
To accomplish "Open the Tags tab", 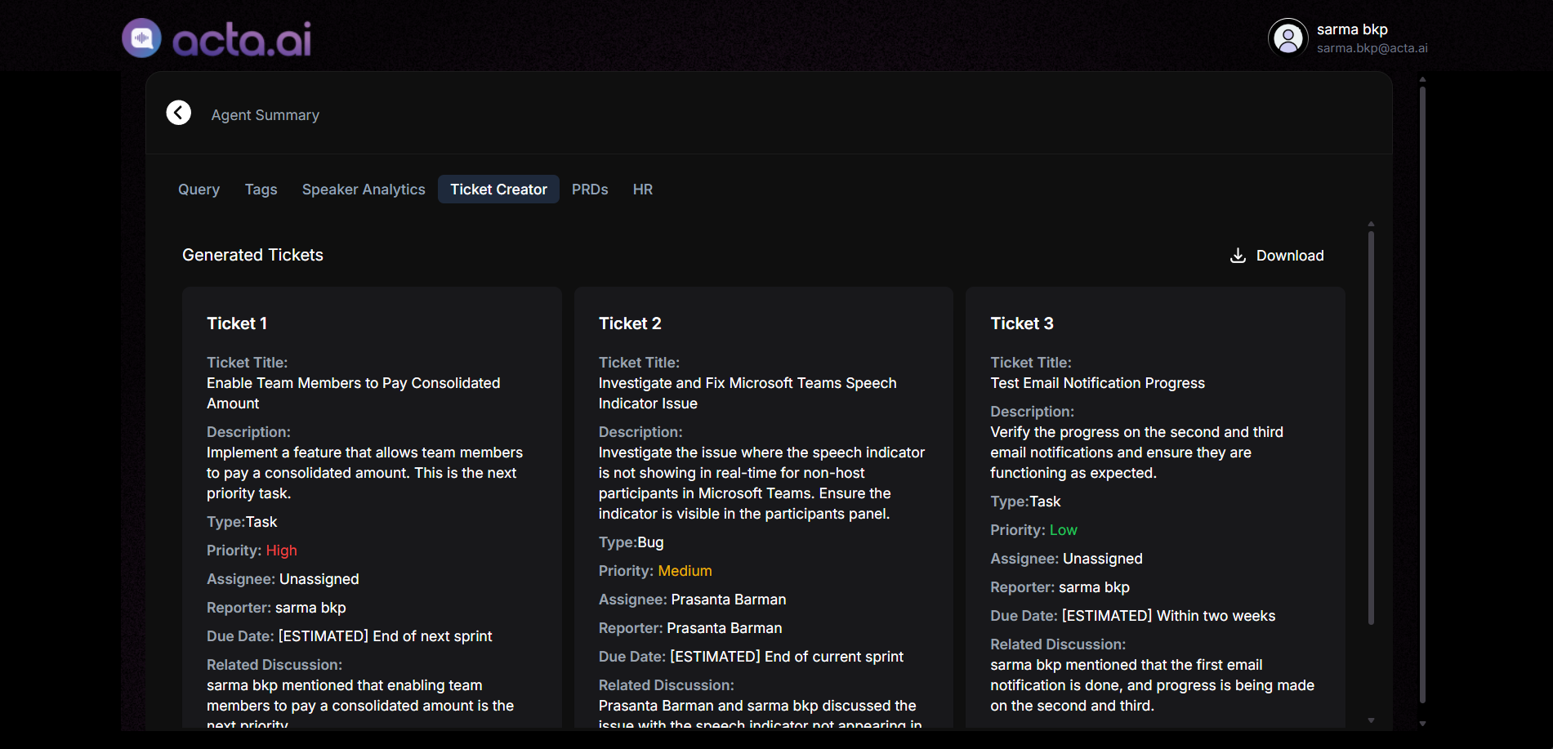I will (261, 189).
